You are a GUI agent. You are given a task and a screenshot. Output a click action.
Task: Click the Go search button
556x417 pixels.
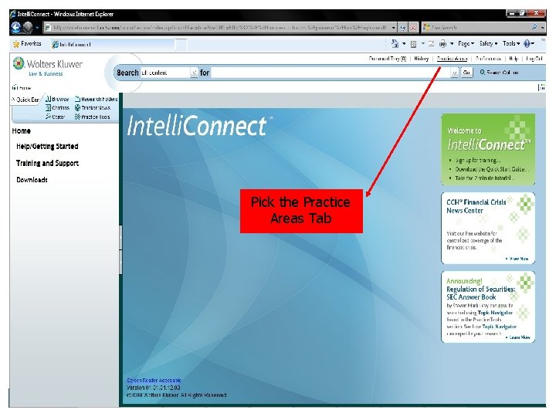click(x=466, y=73)
